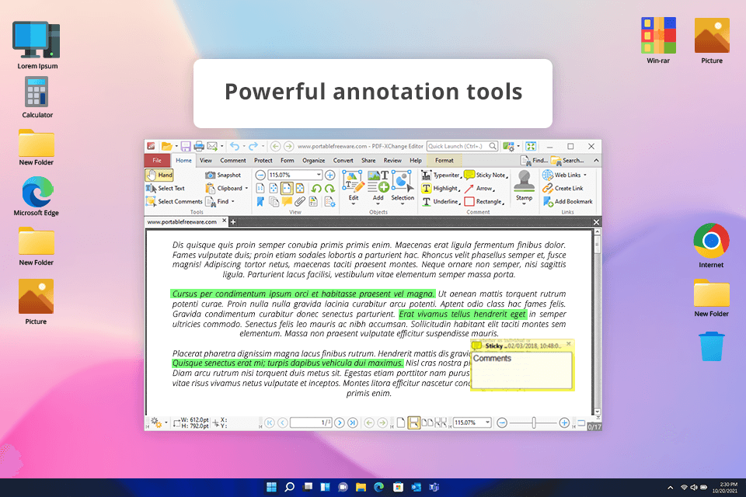
Task: Print the document with the printer icon
Action: click(199, 146)
